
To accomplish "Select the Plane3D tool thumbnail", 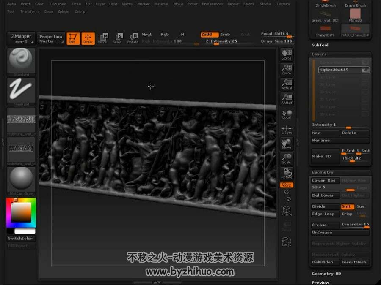I will pos(355,16).
